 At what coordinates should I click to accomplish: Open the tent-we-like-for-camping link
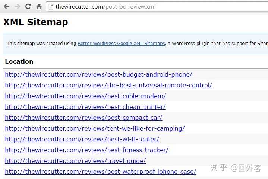point(95,128)
